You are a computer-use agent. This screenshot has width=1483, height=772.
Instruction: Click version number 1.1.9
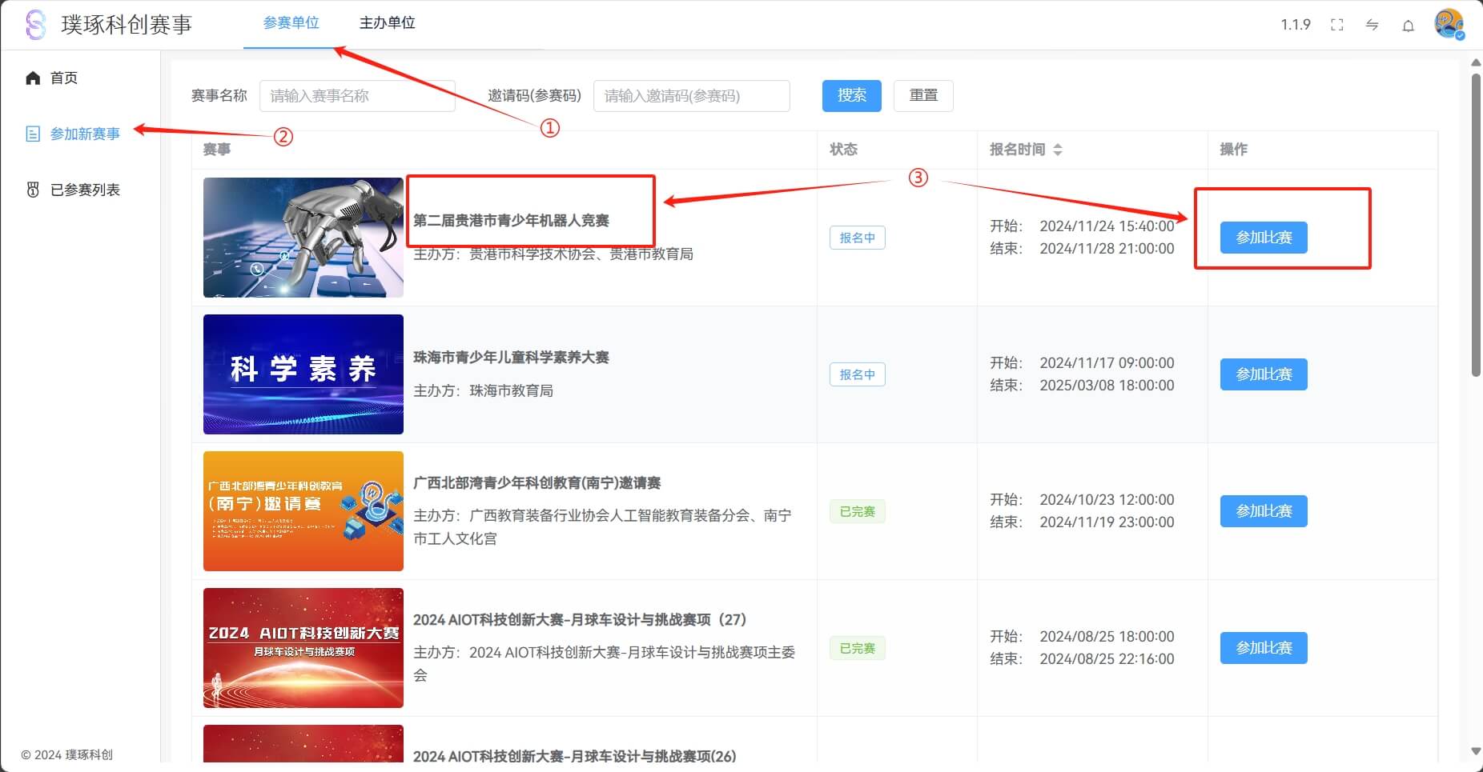click(x=1296, y=25)
